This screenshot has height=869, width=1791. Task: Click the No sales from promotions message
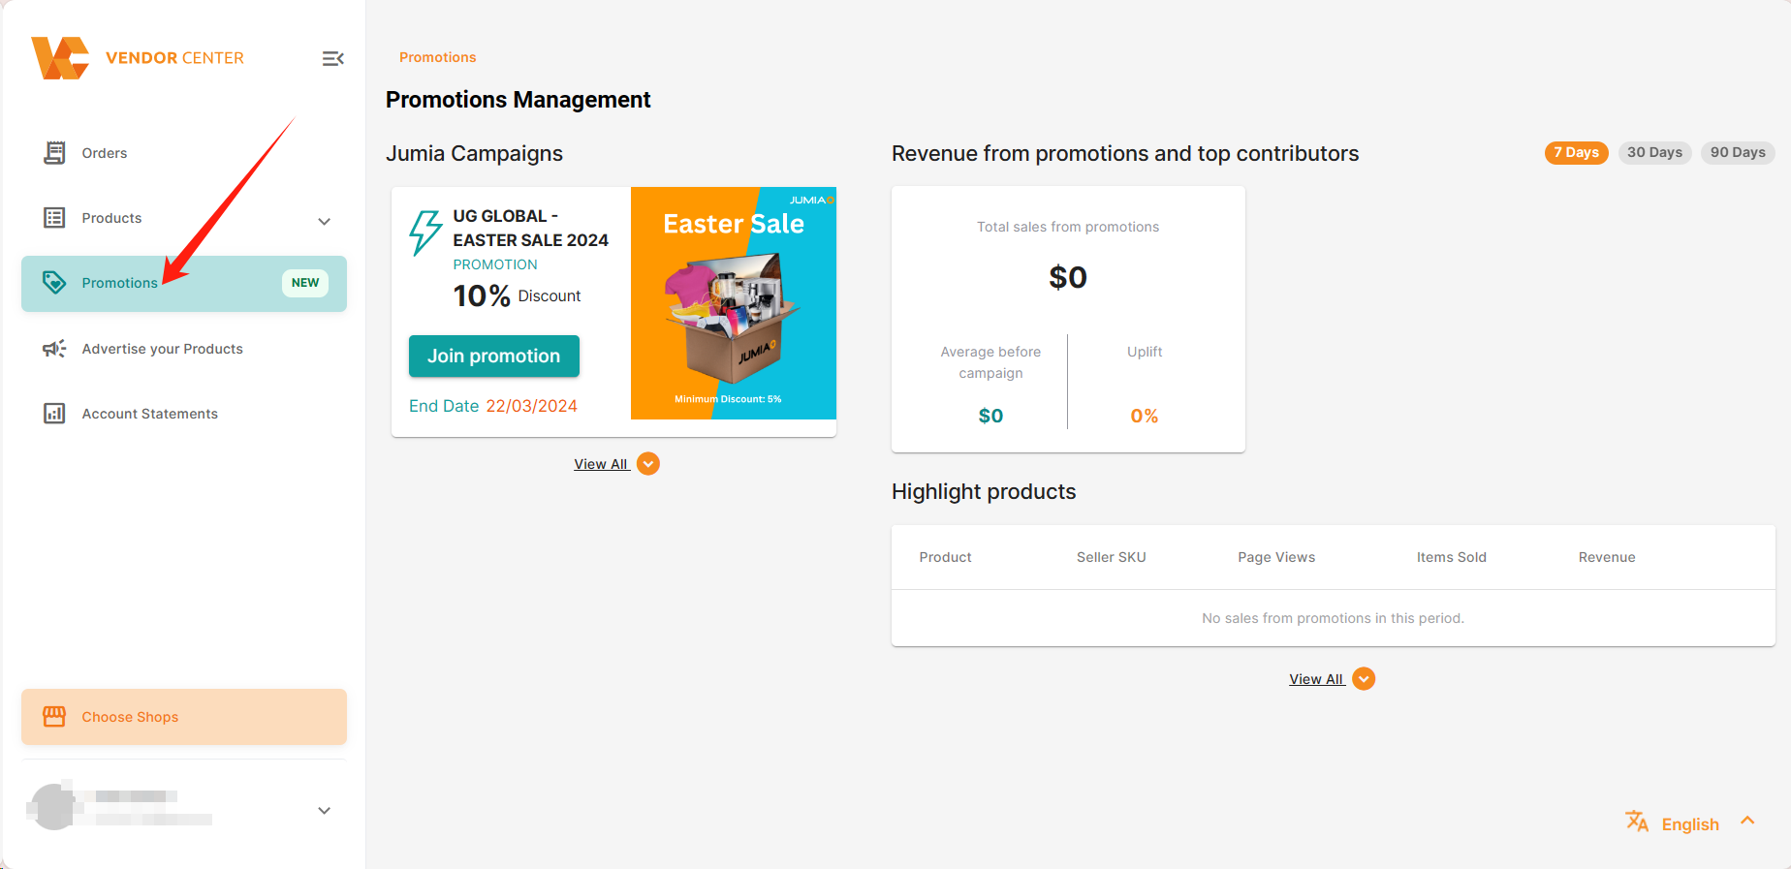(x=1334, y=618)
